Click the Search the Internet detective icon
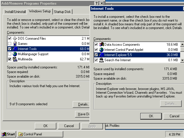 click(x=101, y=60)
